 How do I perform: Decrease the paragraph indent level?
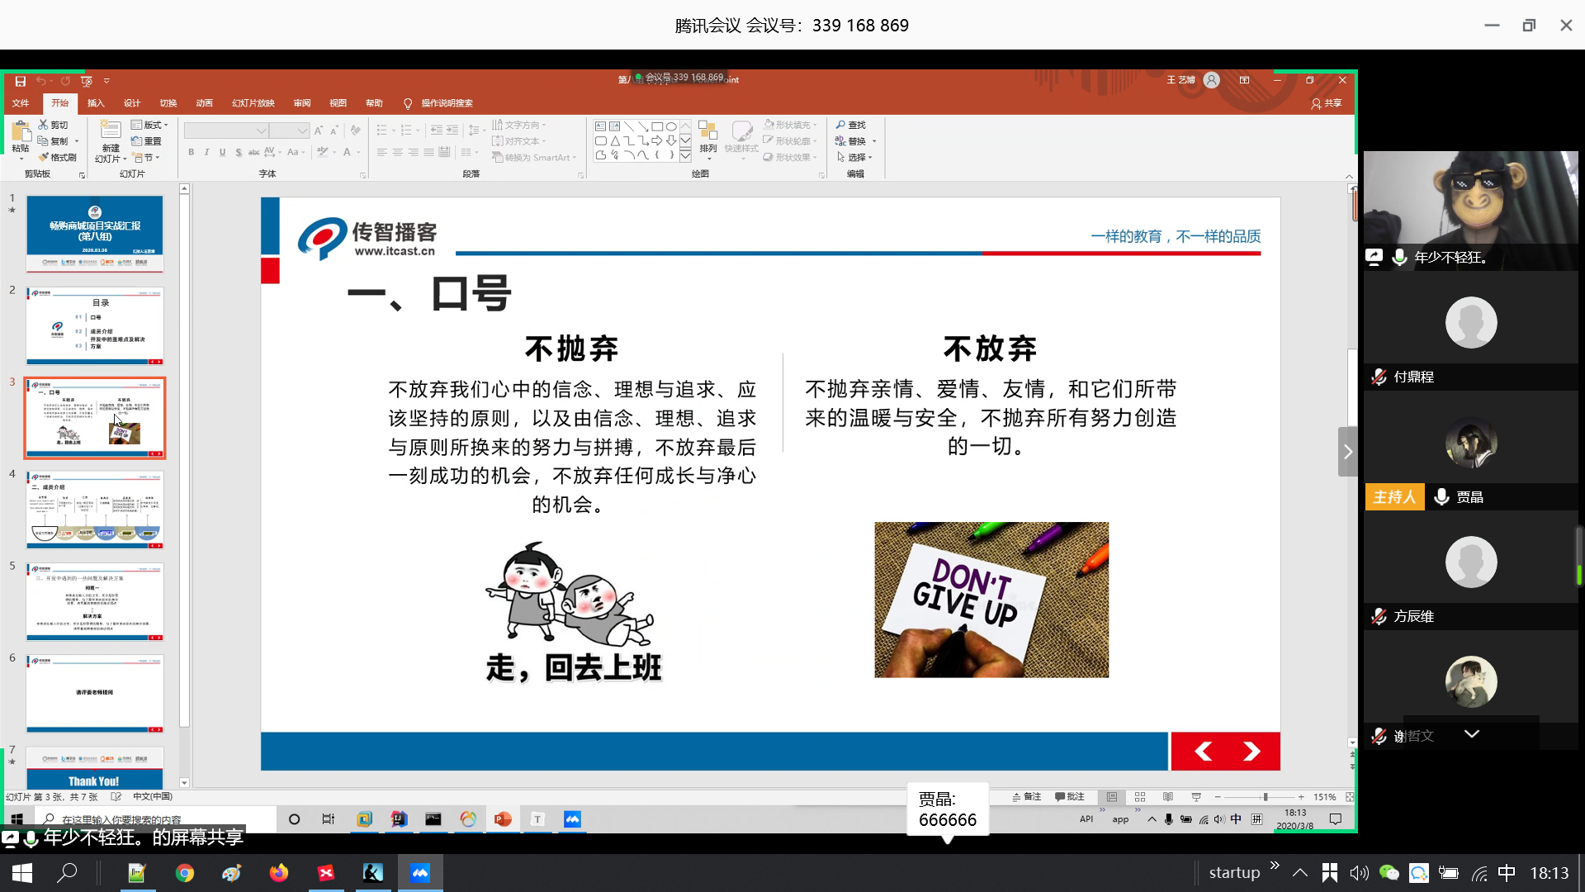[437, 130]
